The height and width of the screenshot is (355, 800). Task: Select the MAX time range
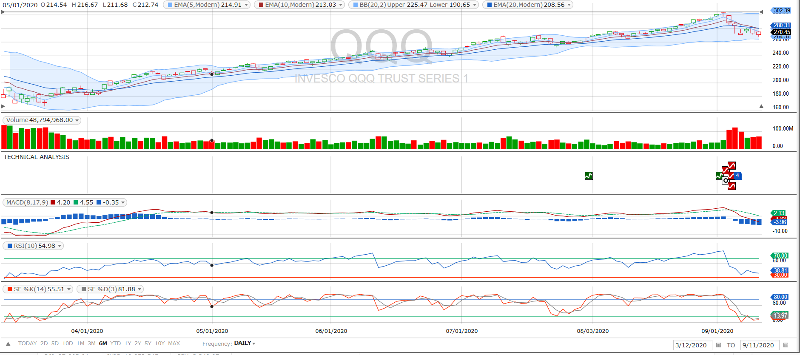tap(174, 344)
